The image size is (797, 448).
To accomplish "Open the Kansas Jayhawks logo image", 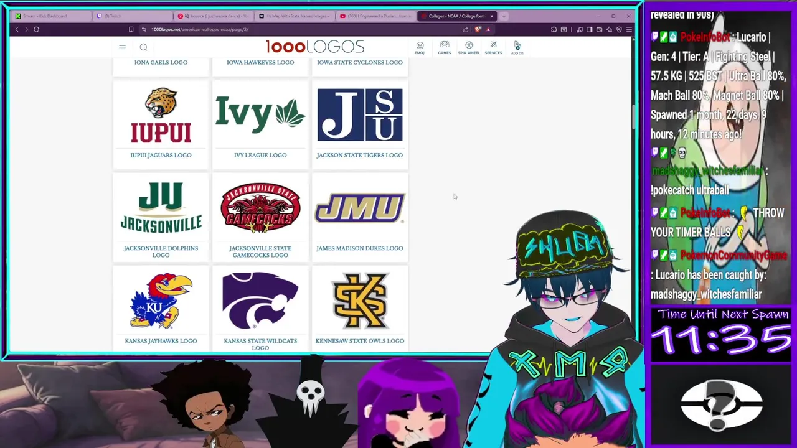I will point(161,301).
